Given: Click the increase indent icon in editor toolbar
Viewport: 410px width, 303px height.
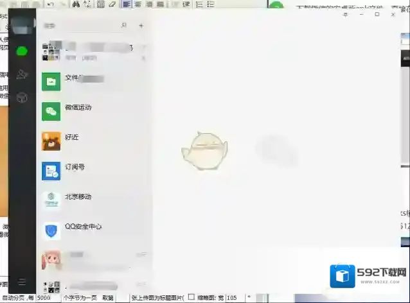Looking at the screenshot, I should pyautogui.click(x=186, y=4).
